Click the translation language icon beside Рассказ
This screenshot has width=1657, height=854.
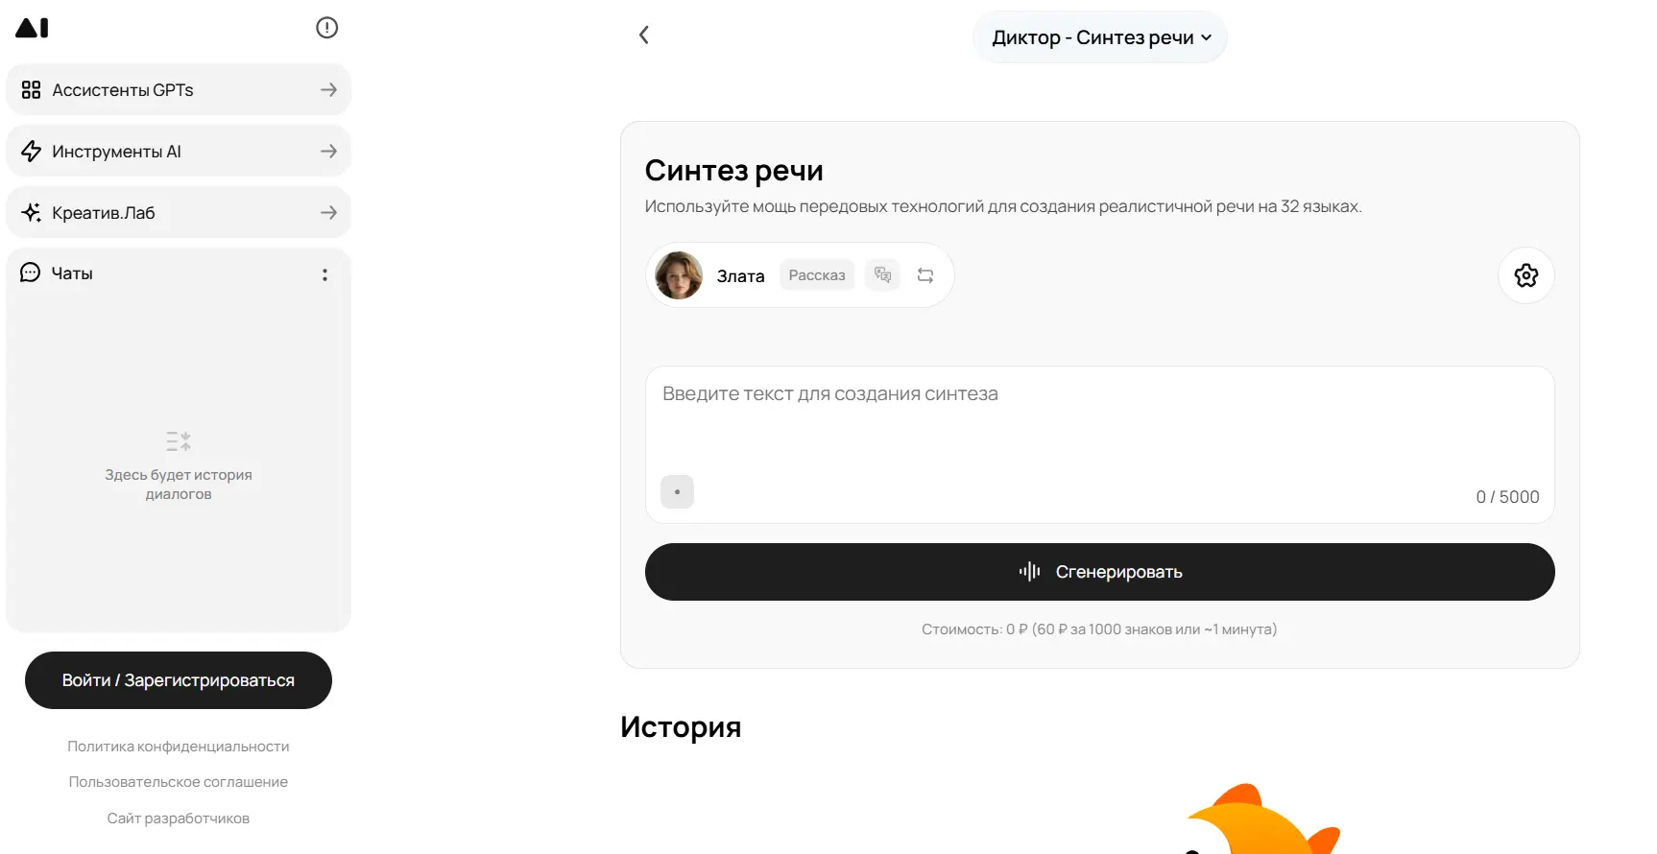pos(883,275)
